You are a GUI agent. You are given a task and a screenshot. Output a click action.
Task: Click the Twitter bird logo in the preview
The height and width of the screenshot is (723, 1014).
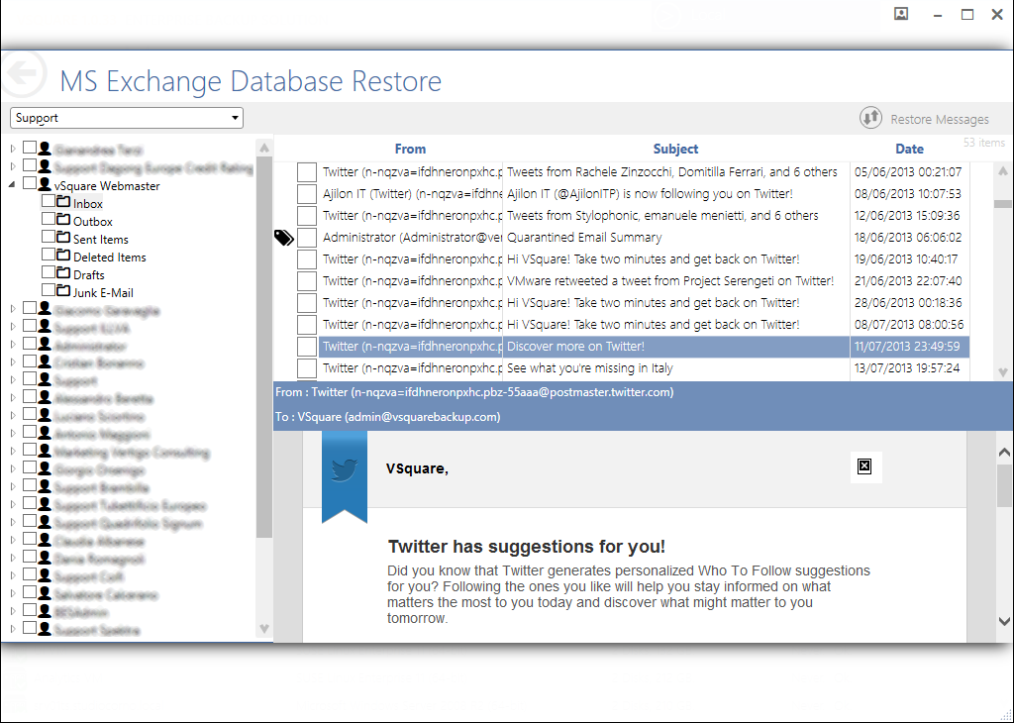coord(344,470)
